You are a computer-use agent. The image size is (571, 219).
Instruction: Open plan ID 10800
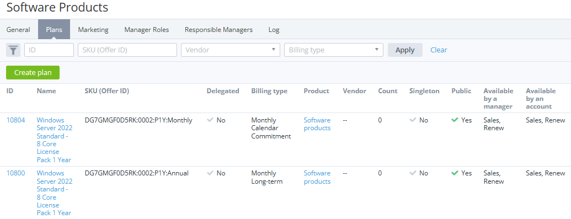15,173
